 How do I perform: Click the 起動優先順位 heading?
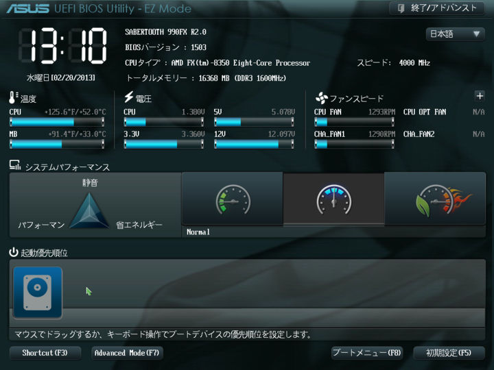44,253
